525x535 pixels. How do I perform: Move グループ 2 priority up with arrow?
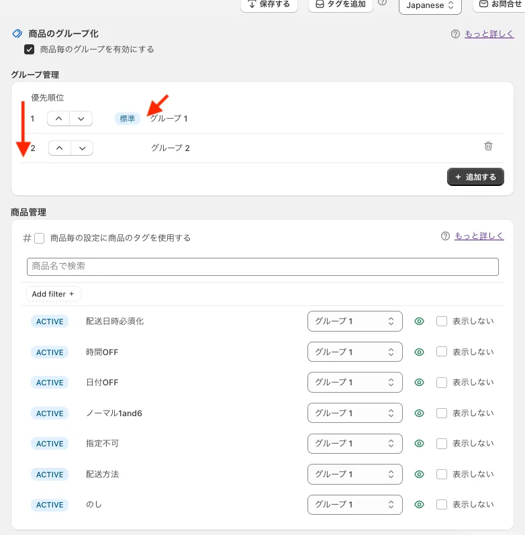click(x=60, y=148)
